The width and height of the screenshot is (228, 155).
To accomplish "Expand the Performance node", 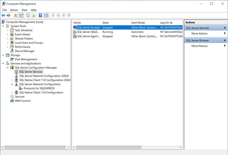I will click(x=8, y=47).
